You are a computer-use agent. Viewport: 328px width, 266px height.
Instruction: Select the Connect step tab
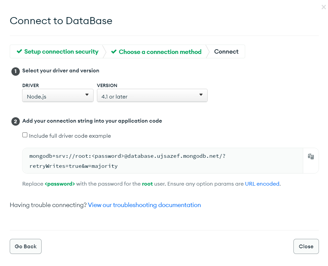click(226, 52)
